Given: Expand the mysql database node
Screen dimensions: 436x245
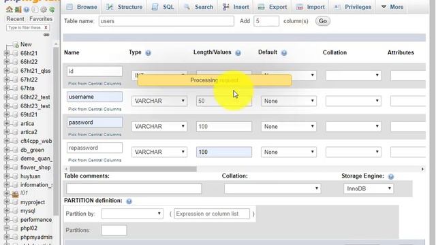Looking at the screenshot, I should click(7, 211).
